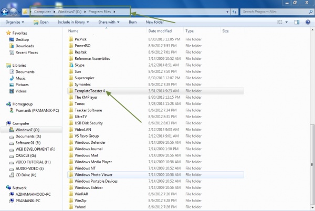Expand the address bar history dropdown
Screen dimensions: 315x211
tap(227, 12)
